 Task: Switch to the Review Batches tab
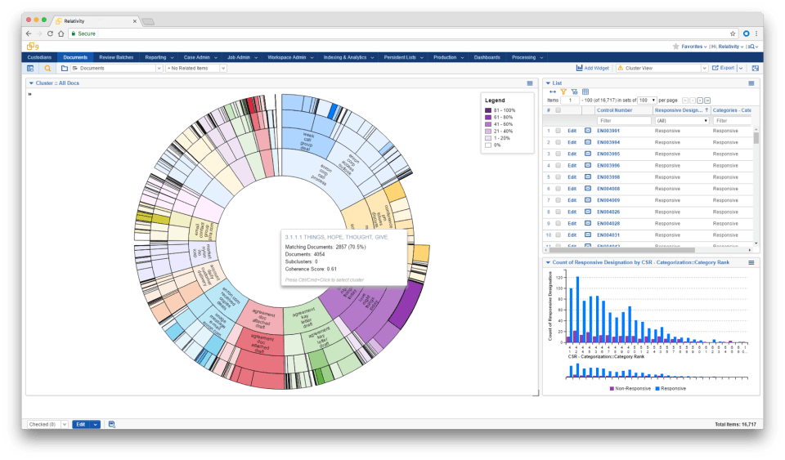(116, 57)
